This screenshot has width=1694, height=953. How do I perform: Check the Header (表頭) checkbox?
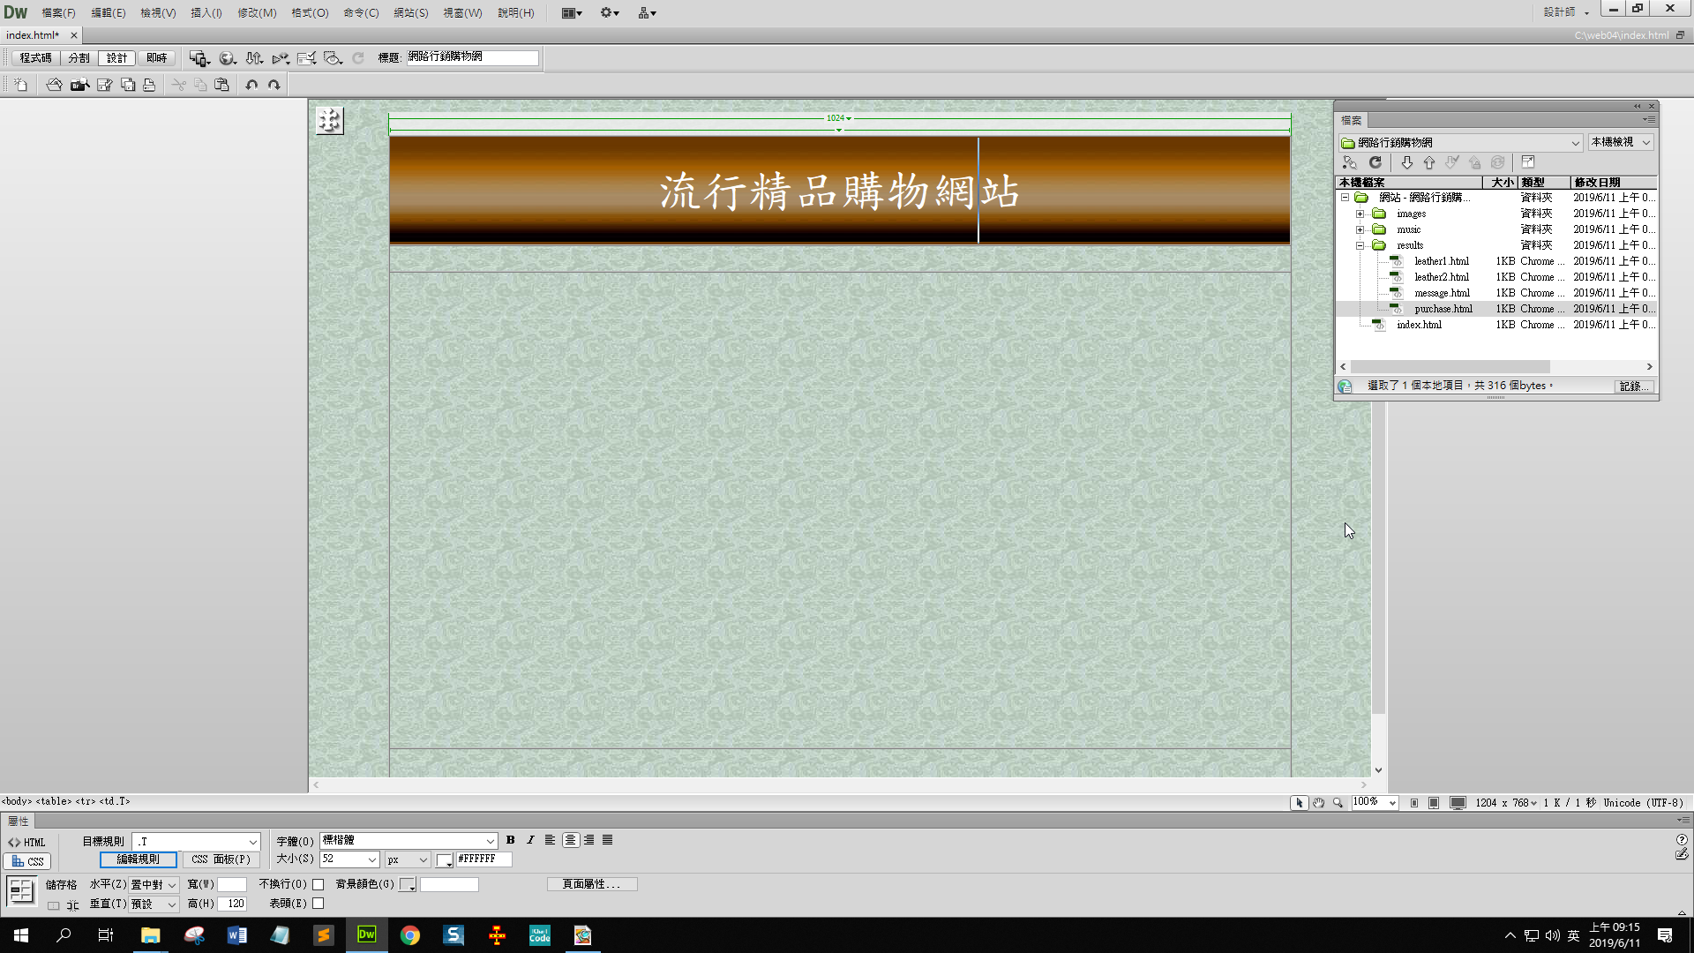point(319,904)
